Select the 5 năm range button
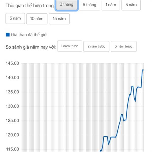This screenshot has width=152, height=152. click(x=15, y=18)
